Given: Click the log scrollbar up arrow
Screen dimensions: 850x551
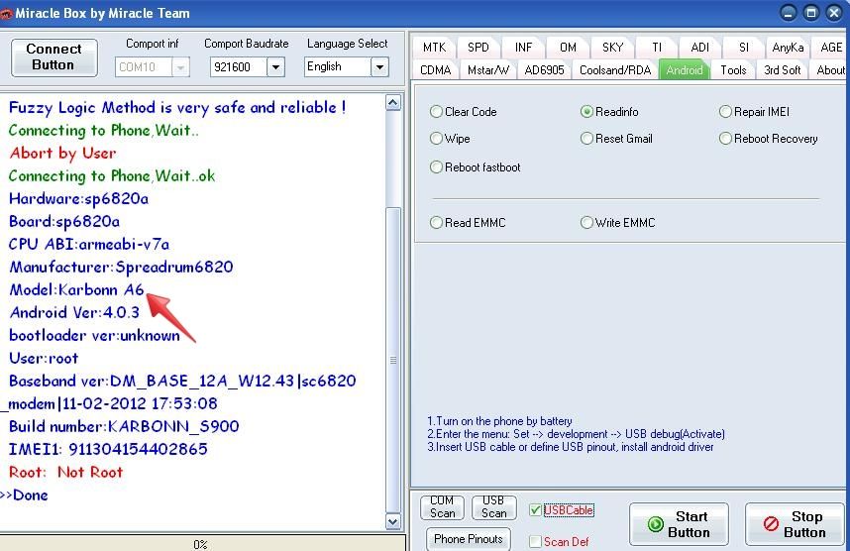Looking at the screenshot, I should click(x=393, y=102).
